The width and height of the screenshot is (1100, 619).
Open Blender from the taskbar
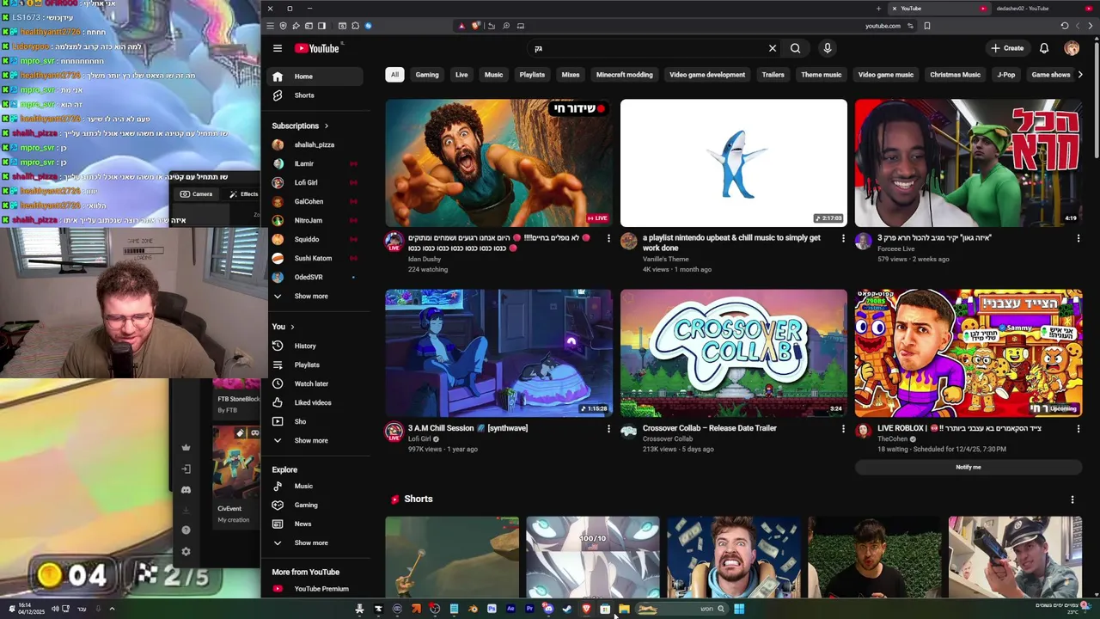point(473,609)
